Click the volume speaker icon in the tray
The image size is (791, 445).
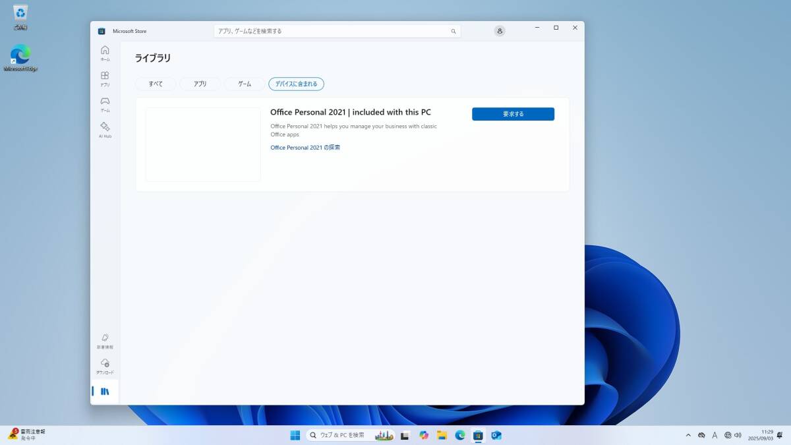[738, 435]
